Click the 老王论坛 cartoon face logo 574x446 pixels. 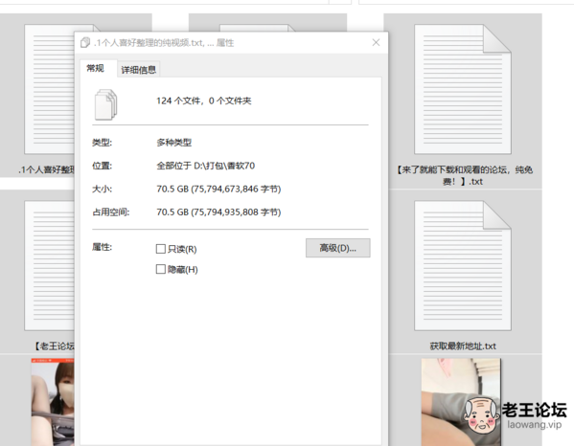[481, 415]
